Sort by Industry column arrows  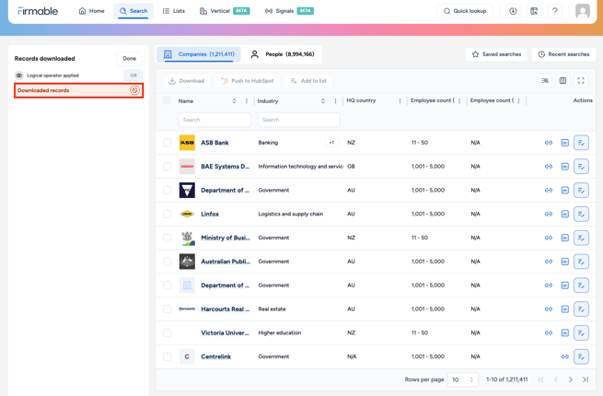pos(322,101)
